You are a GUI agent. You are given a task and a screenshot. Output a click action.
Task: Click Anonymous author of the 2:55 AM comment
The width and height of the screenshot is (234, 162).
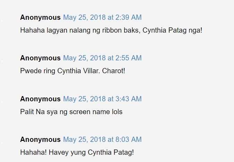click(x=40, y=58)
